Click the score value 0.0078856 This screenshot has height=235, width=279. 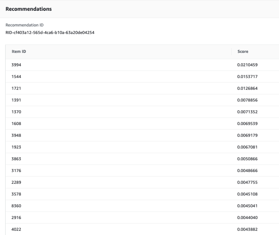click(247, 100)
